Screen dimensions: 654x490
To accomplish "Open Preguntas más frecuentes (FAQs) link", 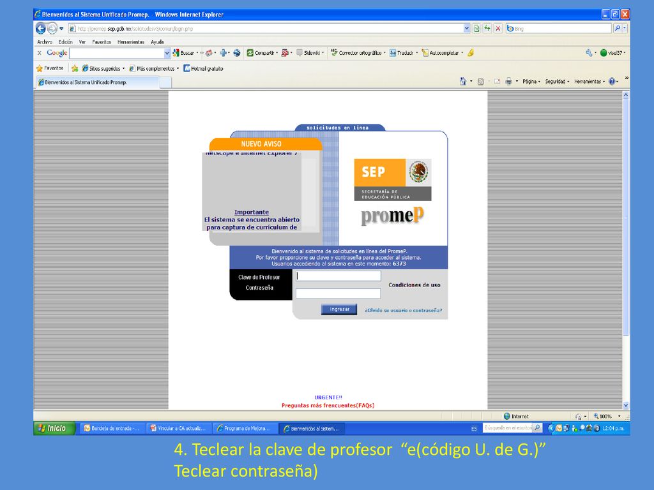I will pyautogui.click(x=328, y=405).
